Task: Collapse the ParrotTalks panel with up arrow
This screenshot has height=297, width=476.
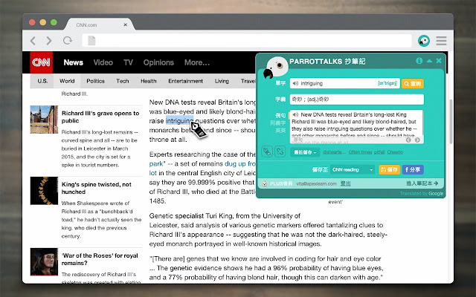Action: click(x=429, y=61)
